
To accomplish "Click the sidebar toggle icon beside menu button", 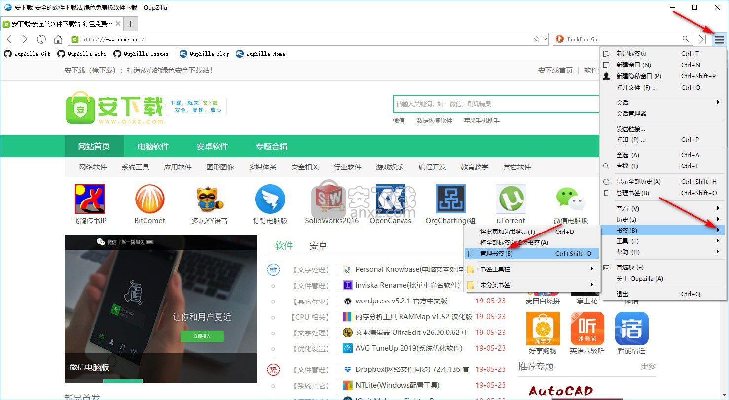I will point(703,39).
